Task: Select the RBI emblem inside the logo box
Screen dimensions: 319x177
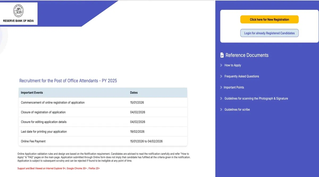Action: click(19, 10)
